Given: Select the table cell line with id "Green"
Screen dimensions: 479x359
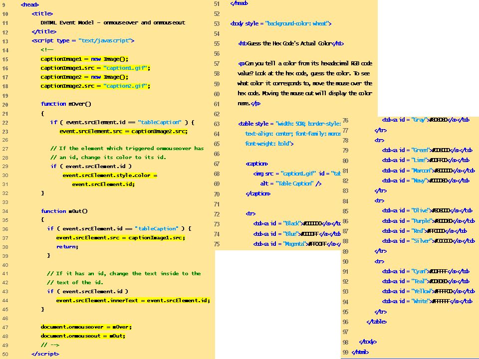Looking at the screenshot, I should click(427, 150).
